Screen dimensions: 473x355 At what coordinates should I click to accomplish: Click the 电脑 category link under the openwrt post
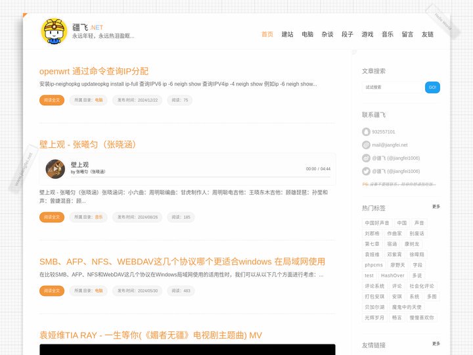tap(99, 100)
